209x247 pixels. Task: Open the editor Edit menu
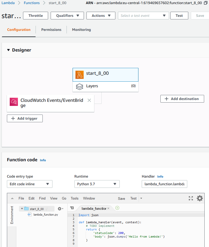point(31,198)
